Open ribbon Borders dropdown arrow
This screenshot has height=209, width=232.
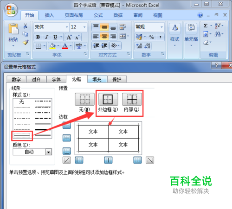tap(45, 46)
